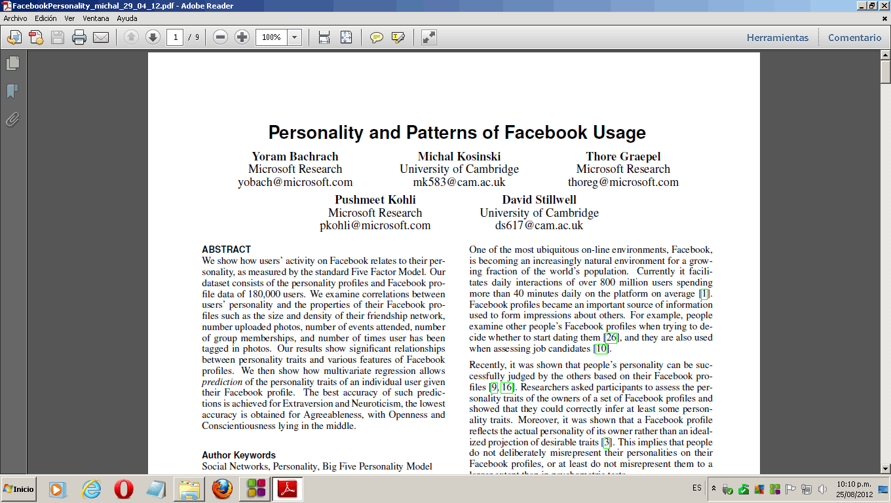
Task: Open the Ventana menu
Action: click(96, 18)
